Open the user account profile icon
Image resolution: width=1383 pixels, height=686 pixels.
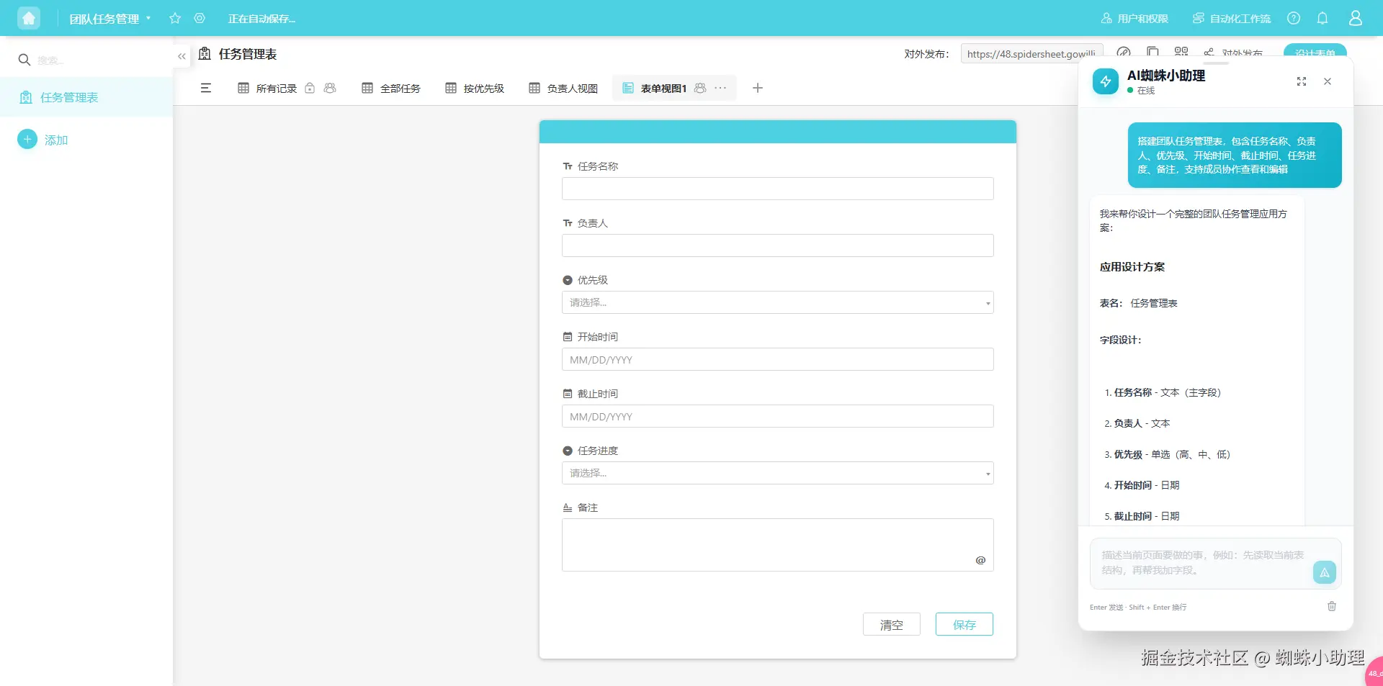coord(1356,18)
